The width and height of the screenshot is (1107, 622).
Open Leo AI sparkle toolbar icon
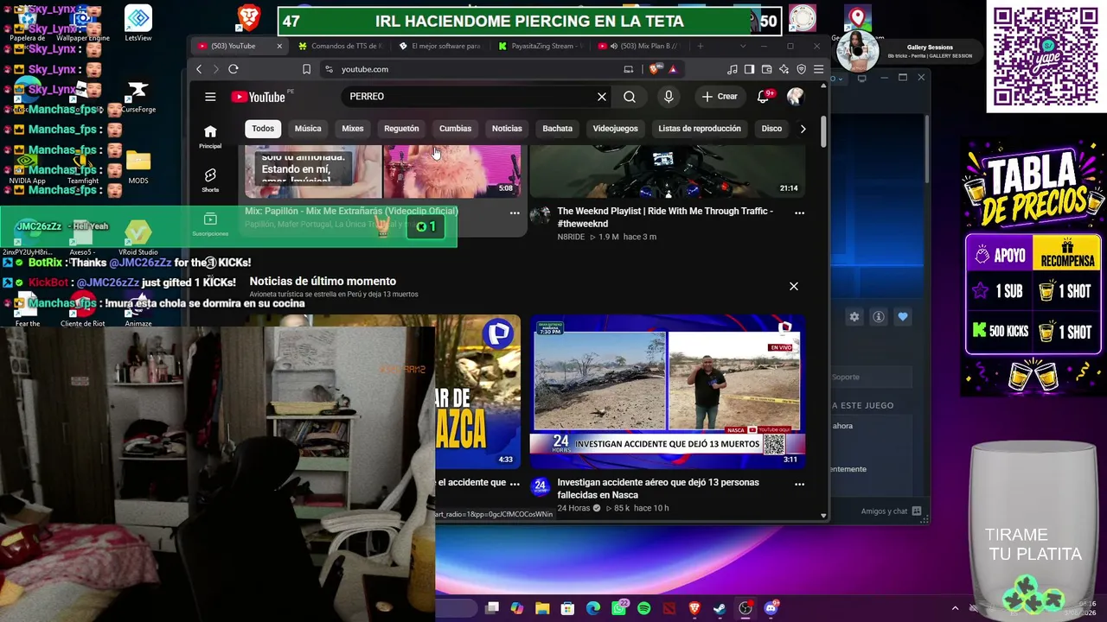784,69
